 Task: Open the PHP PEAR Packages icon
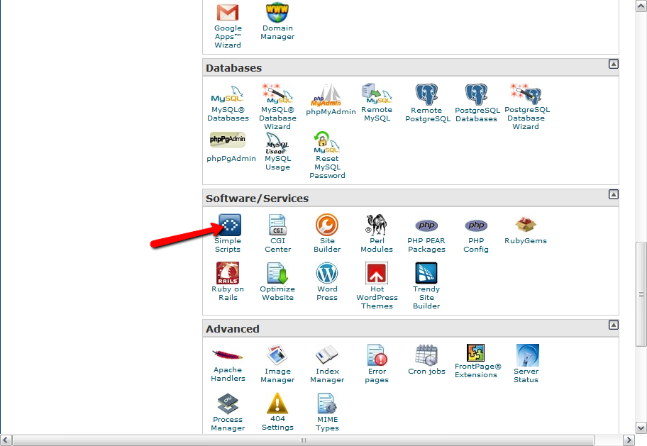pyautogui.click(x=426, y=225)
